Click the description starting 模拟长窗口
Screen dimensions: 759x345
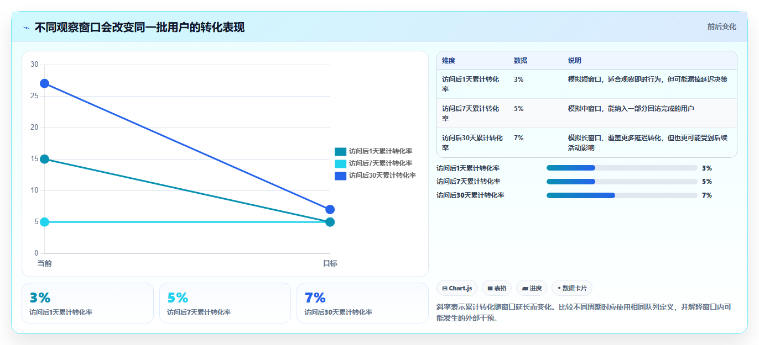pos(648,142)
